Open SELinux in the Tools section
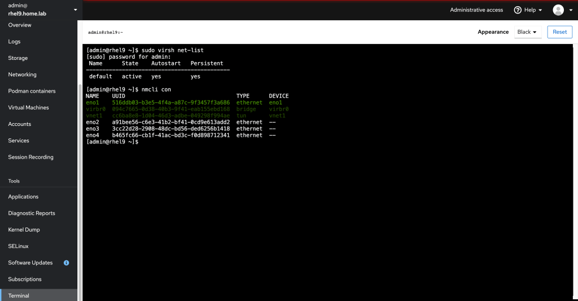The height and width of the screenshot is (301, 578). [x=18, y=246]
